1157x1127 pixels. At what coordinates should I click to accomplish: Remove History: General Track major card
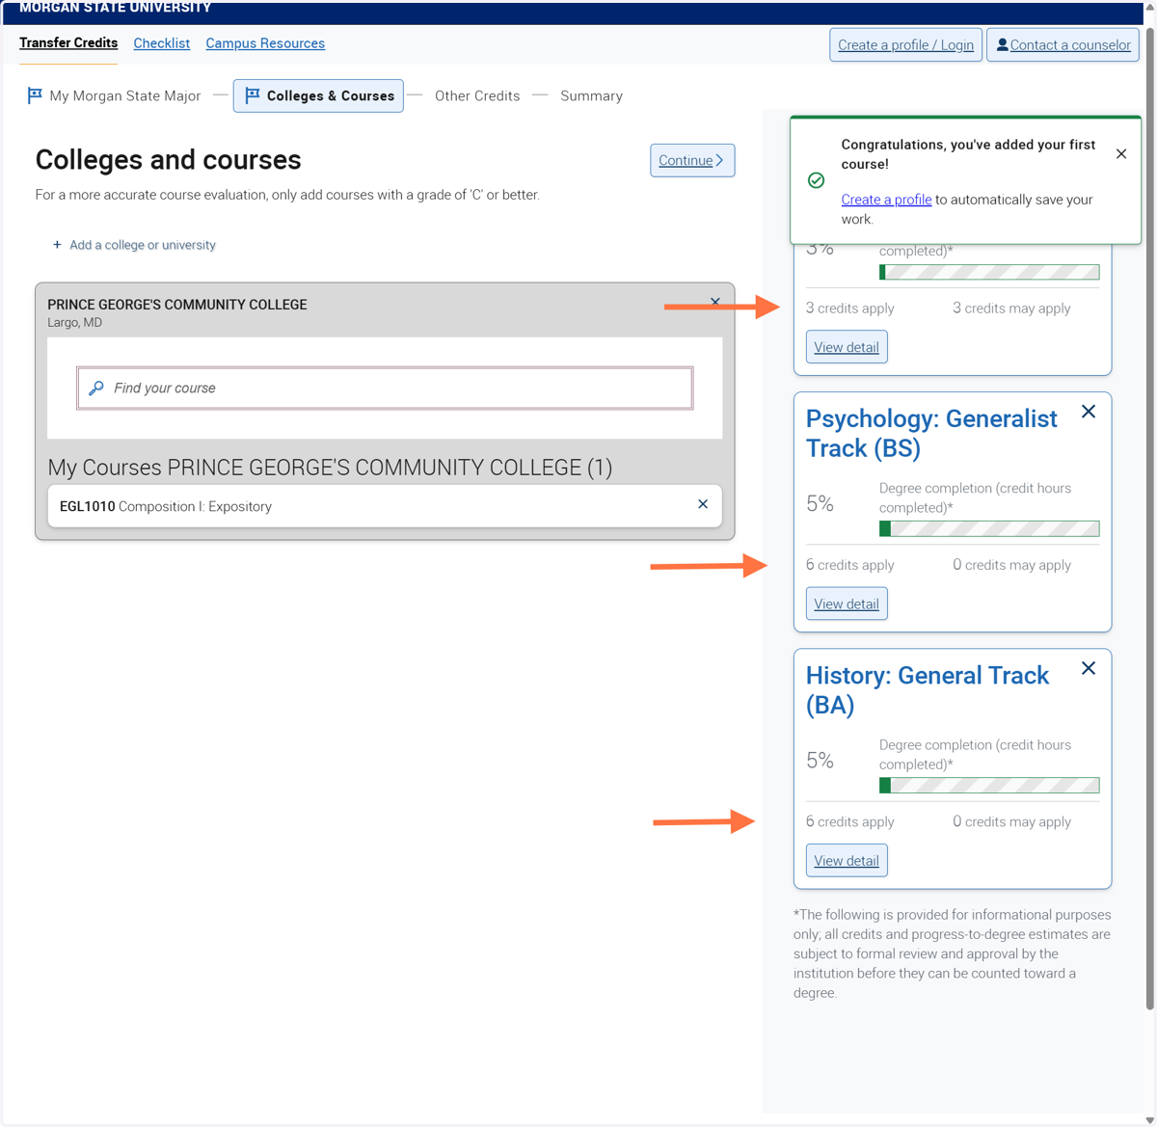[x=1089, y=668]
